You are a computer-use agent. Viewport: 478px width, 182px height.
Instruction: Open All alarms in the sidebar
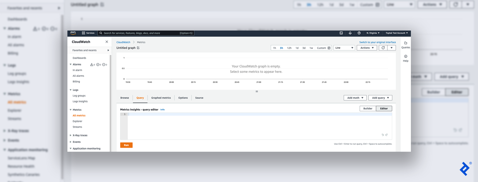[78, 76]
